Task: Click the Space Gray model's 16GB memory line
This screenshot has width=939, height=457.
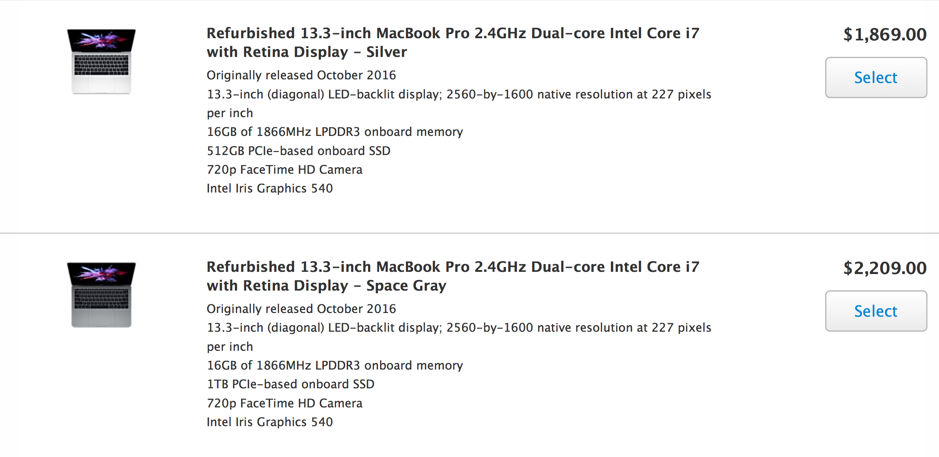Action: 334,366
